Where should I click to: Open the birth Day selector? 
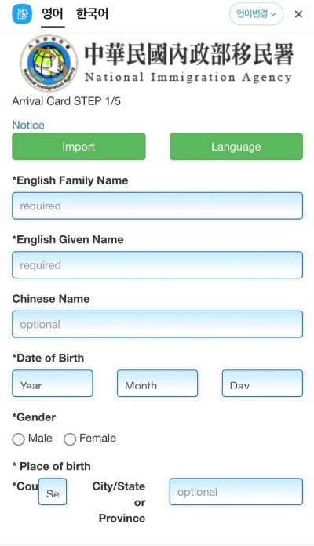(x=262, y=384)
